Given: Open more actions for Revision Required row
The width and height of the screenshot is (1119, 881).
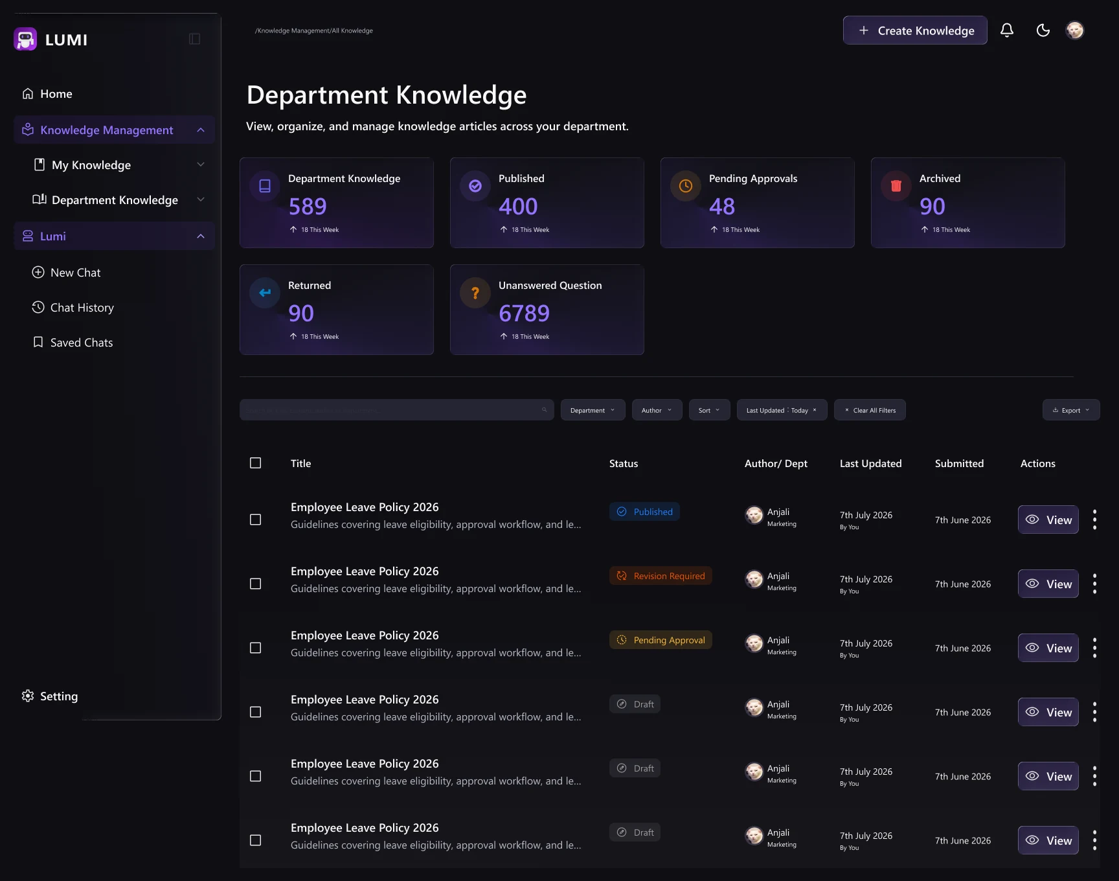Looking at the screenshot, I should click(x=1094, y=584).
